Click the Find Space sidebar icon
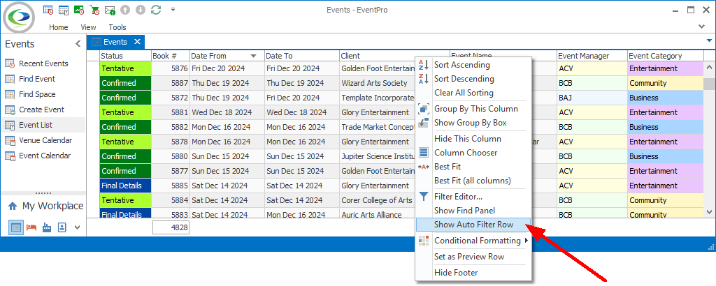 [x=10, y=95]
